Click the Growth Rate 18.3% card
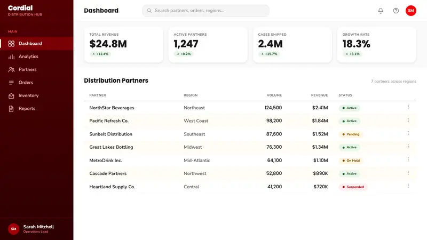 tap(377, 45)
